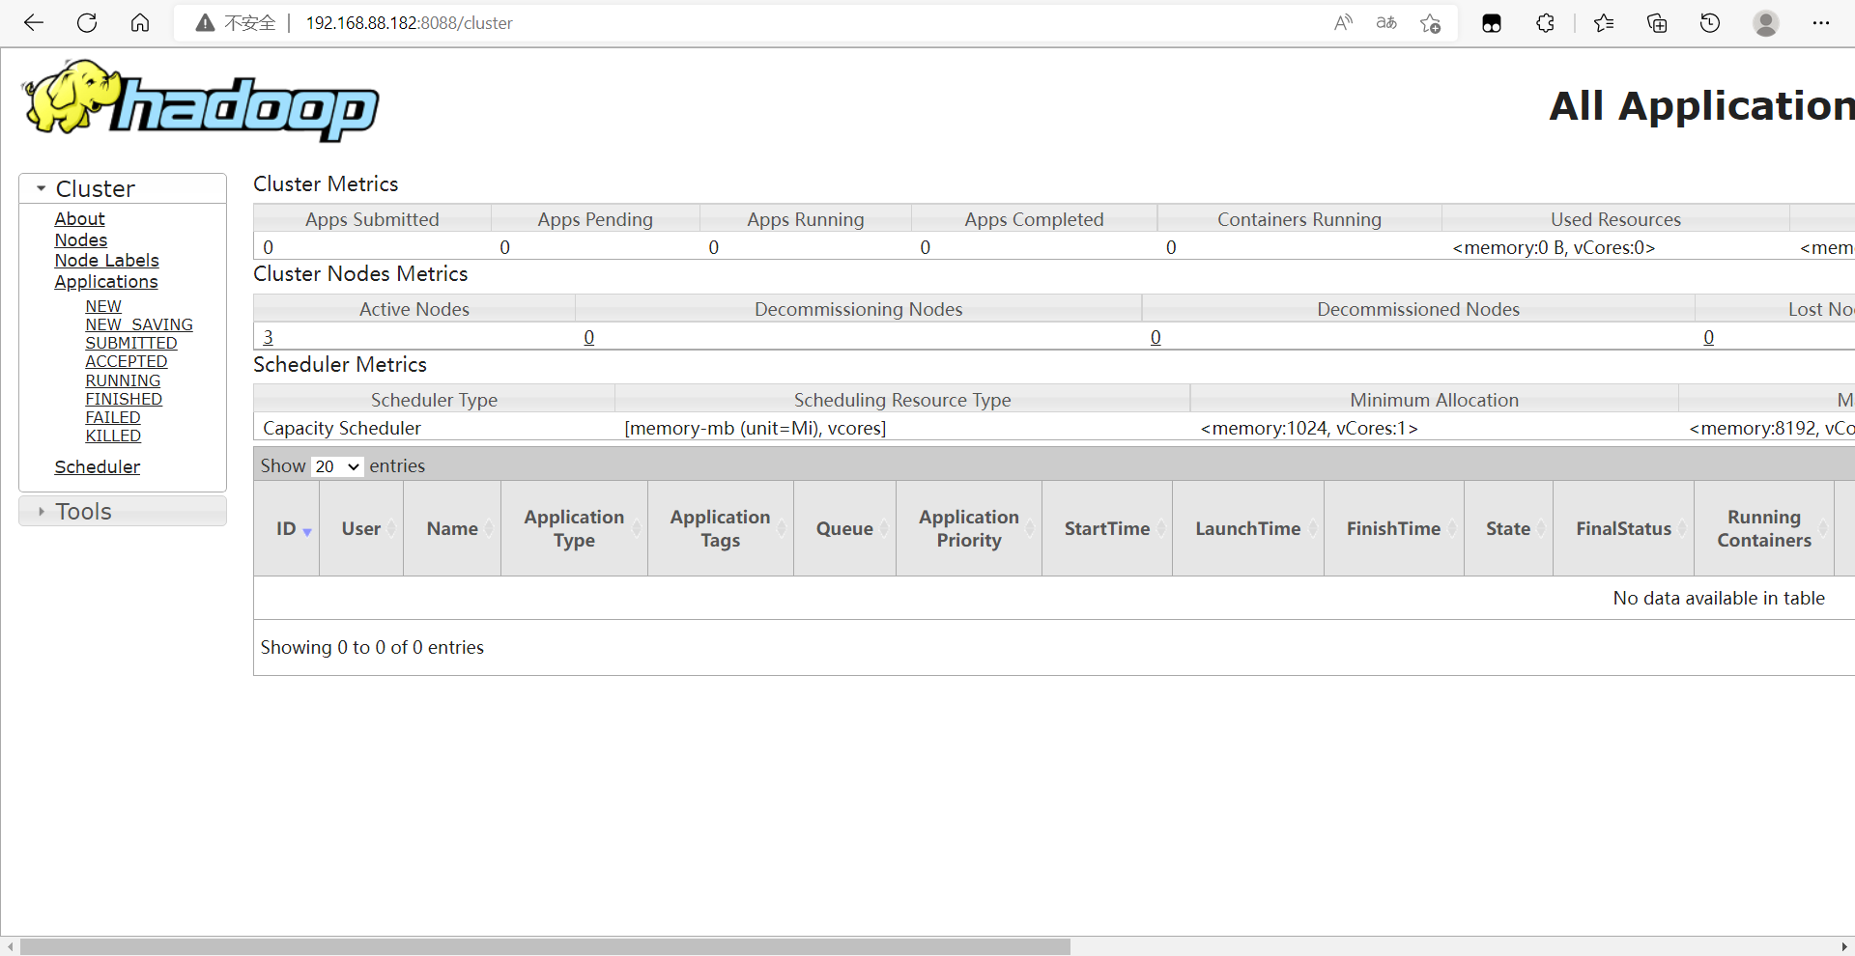Viewport: 1855px width, 956px height.
Task: Collapse the Cluster sidebar section
Action: (123, 188)
